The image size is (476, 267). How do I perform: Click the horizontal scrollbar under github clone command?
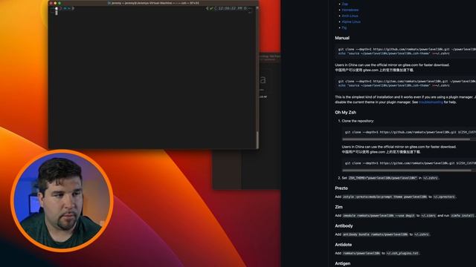click(x=406, y=139)
